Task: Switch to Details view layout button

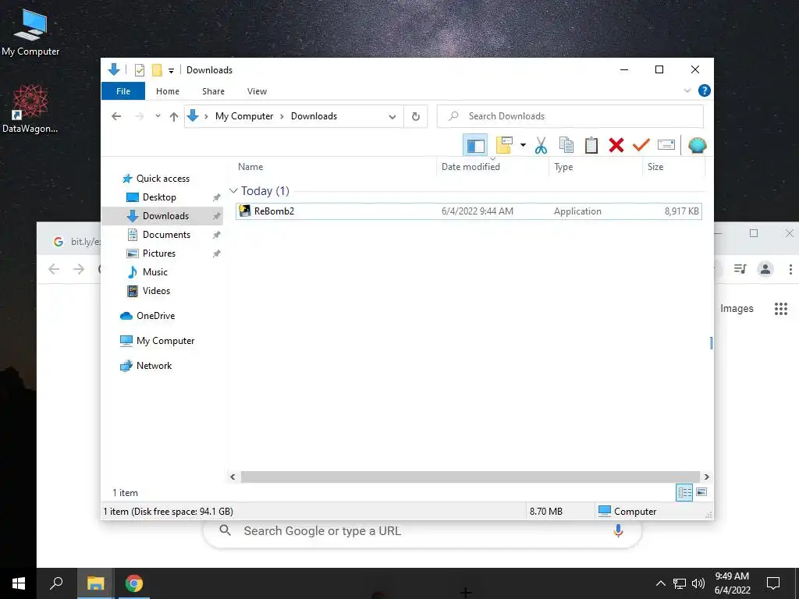Action: coord(684,492)
